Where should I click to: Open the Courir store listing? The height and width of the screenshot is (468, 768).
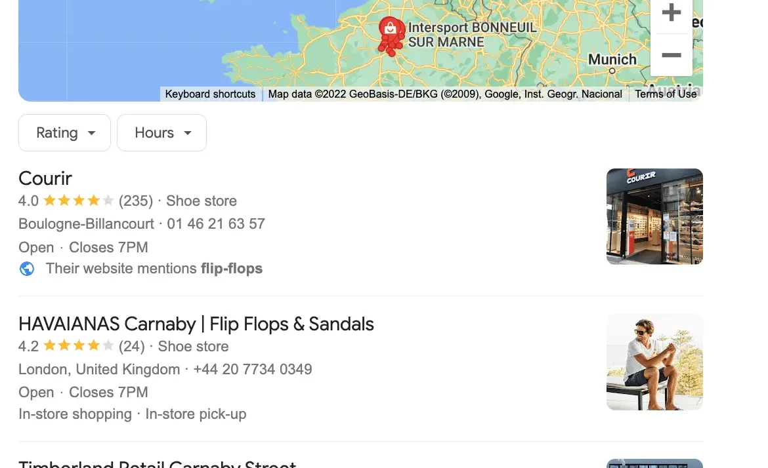tap(45, 178)
